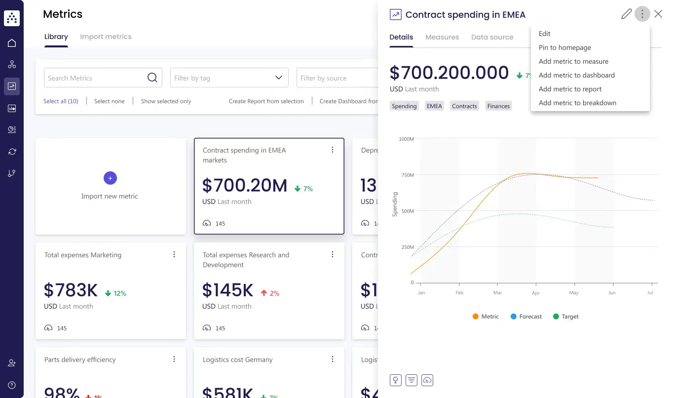Image resolution: width=674 pixels, height=398 pixels.
Task: Switch to the Measures tab
Action: [442, 37]
